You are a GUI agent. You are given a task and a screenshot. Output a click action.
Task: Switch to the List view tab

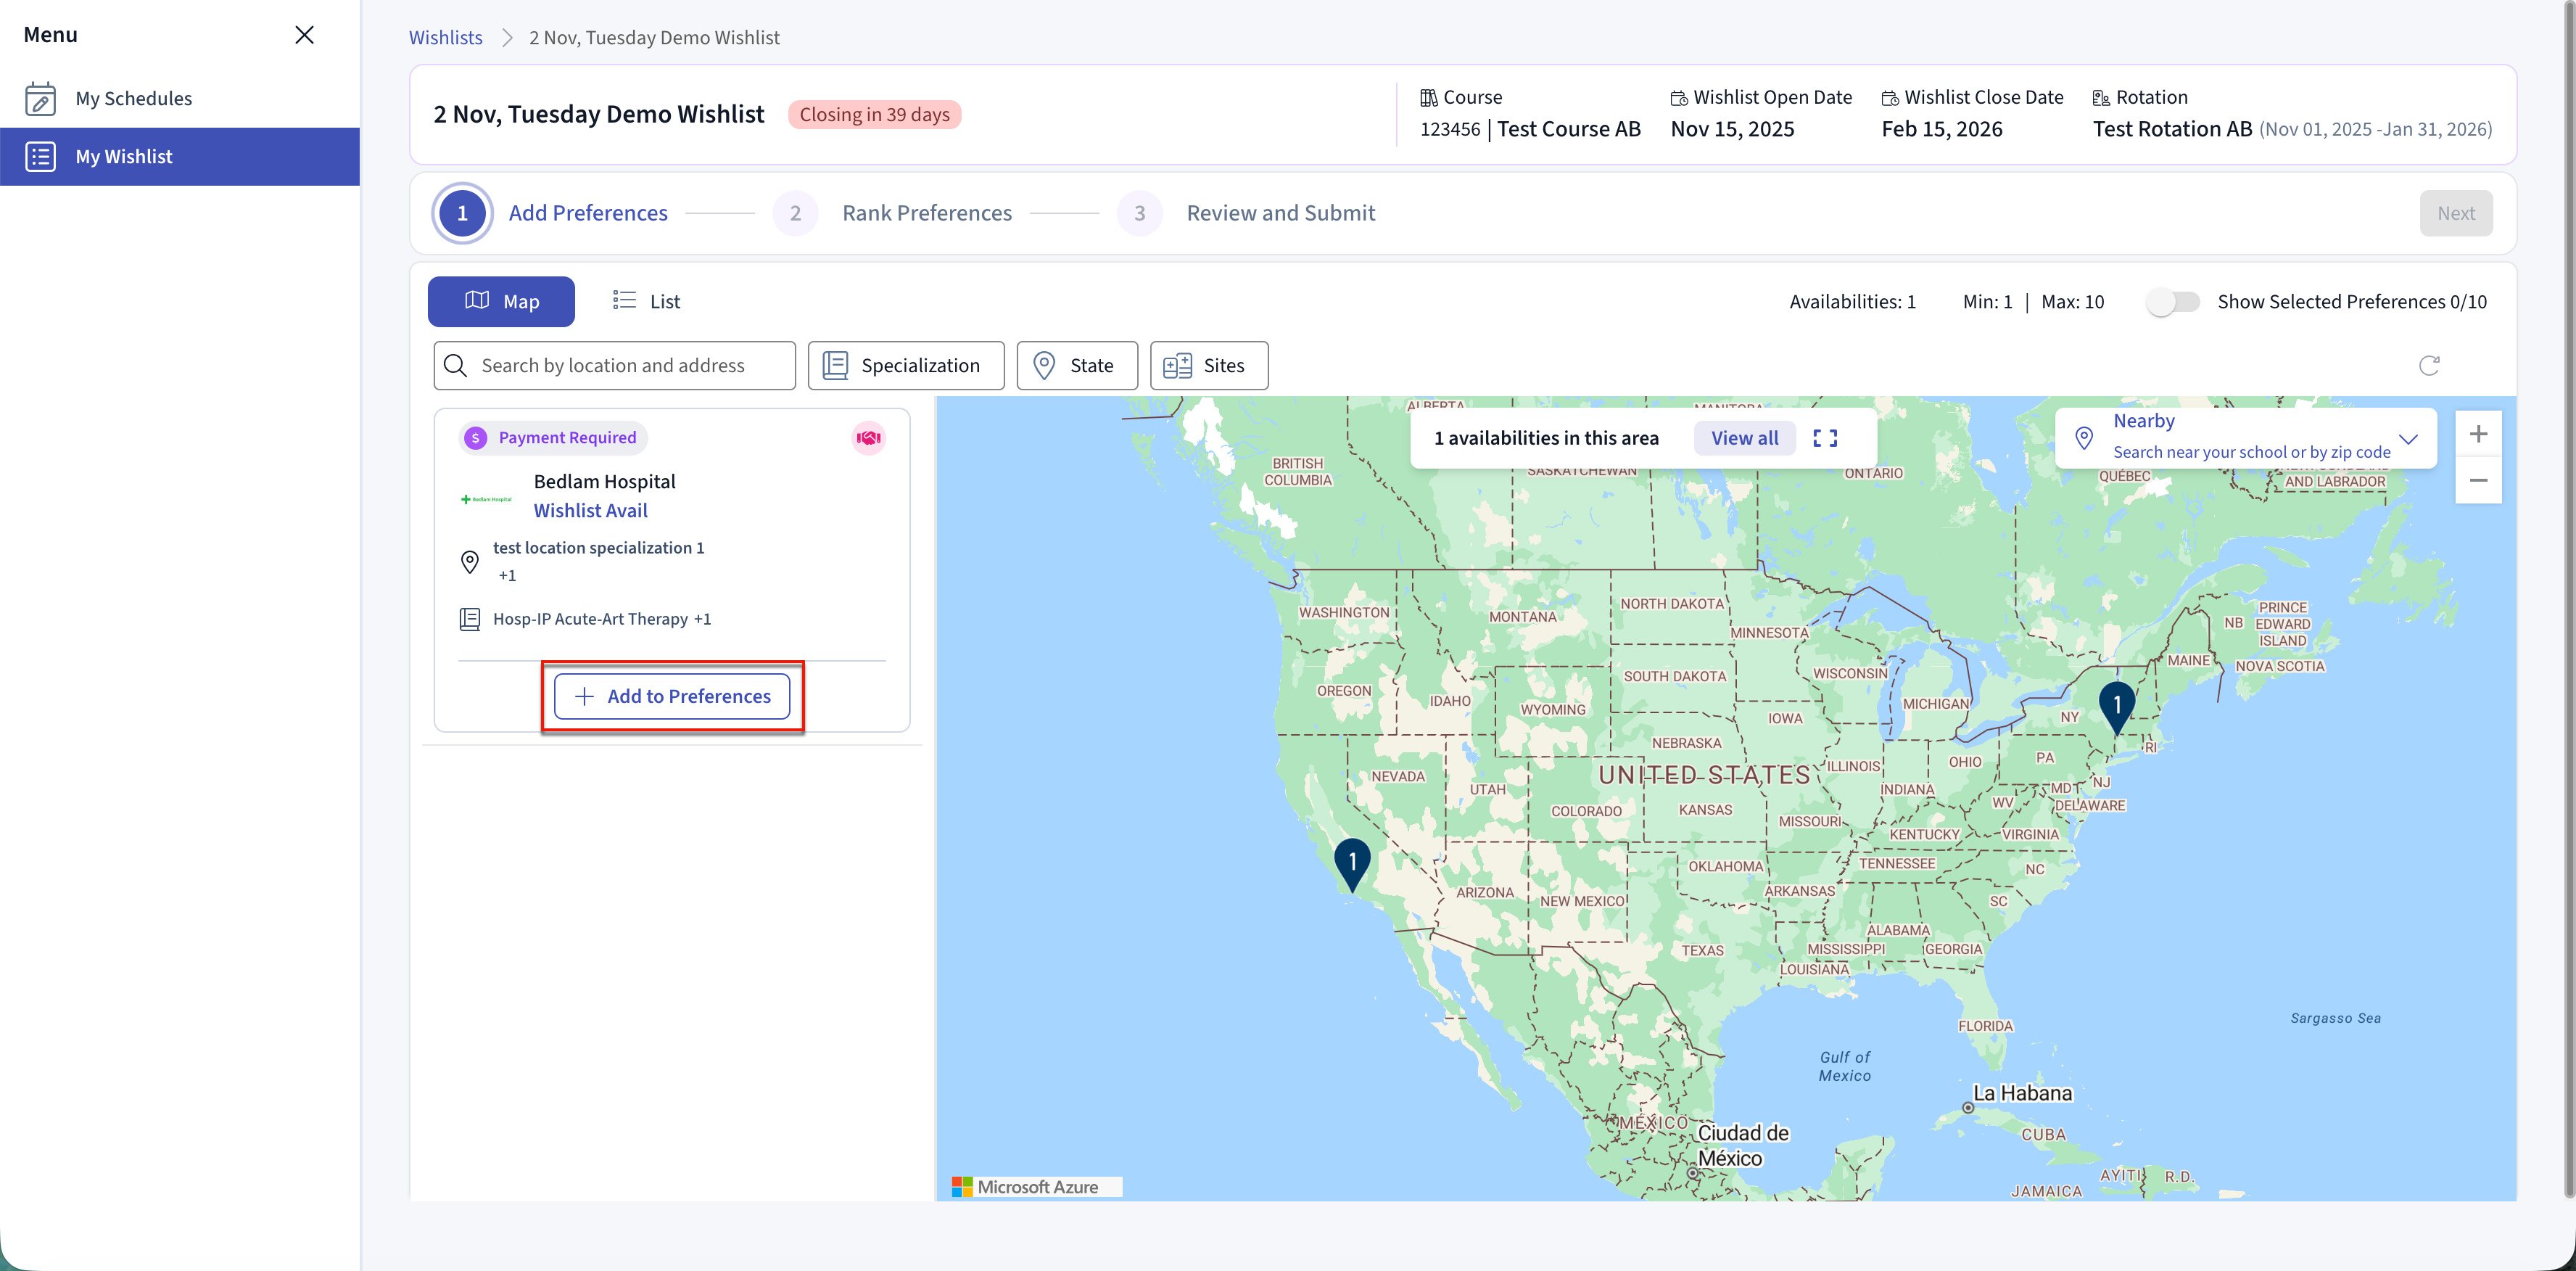pyautogui.click(x=646, y=302)
